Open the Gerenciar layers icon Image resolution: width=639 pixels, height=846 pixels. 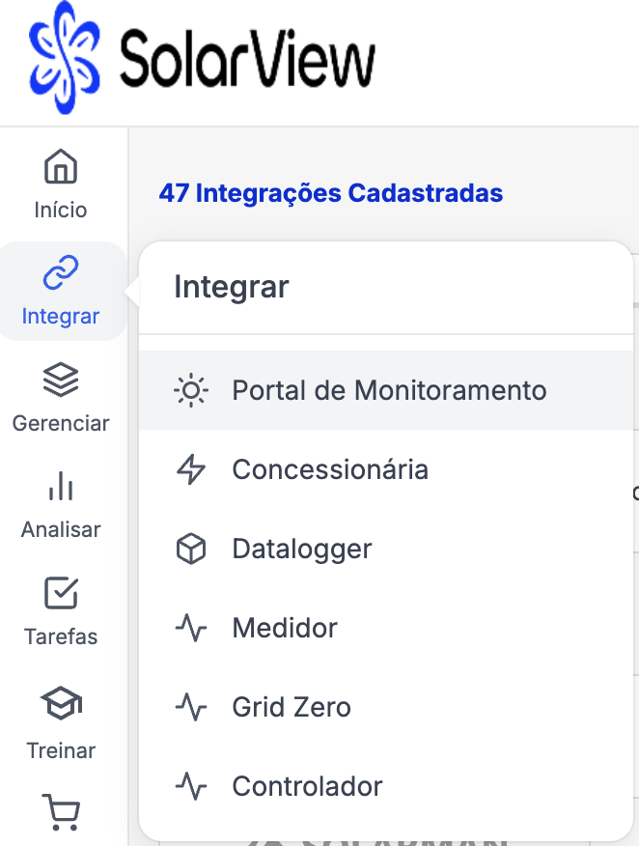click(x=61, y=381)
